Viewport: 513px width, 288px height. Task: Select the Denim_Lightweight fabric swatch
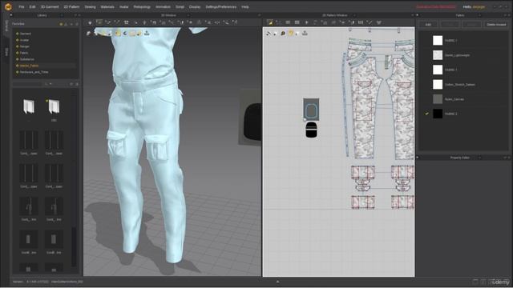coord(438,55)
